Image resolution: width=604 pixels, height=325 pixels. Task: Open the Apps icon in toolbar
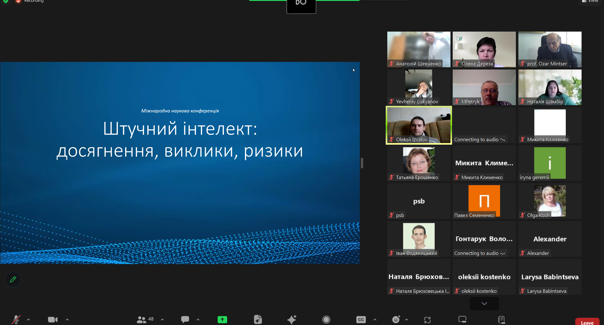pyautogui.click(x=427, y=320)
